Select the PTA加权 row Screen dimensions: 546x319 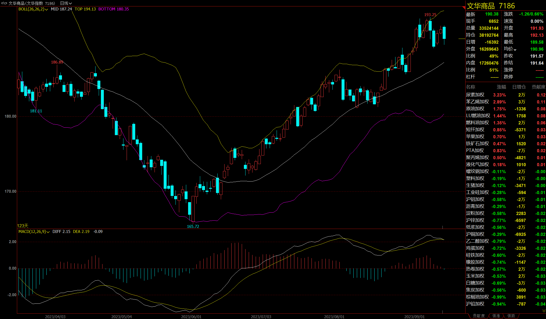point(506,151)
